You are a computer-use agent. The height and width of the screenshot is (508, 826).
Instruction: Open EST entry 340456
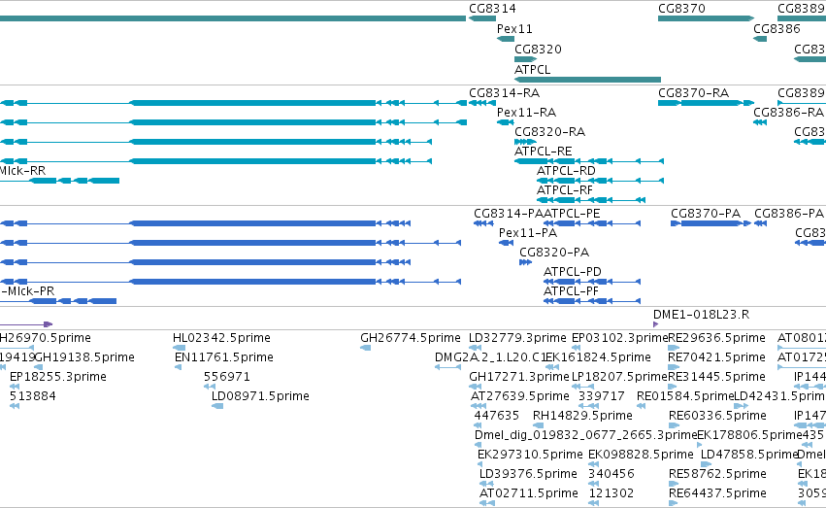[611, 475]
